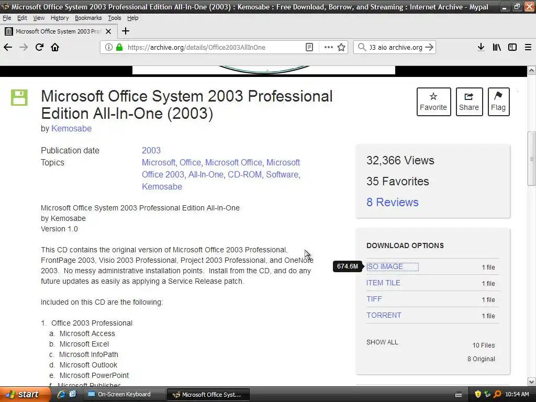
Task: Click the Share button
Action: tap(469, 102)
